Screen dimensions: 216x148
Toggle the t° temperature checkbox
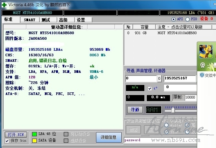(150, 88)
